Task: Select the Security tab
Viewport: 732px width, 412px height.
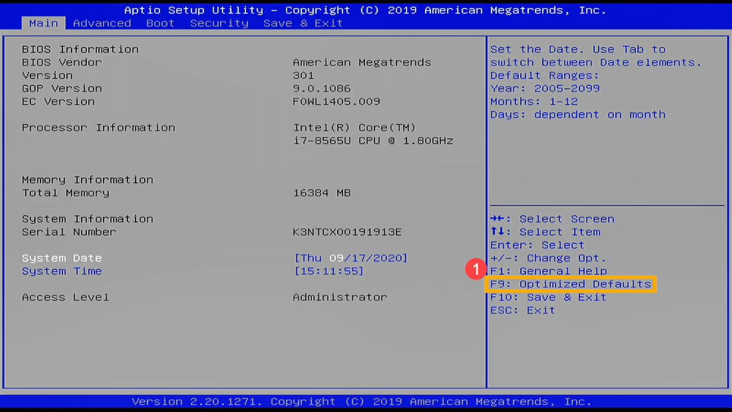Action: pos(219,23)
